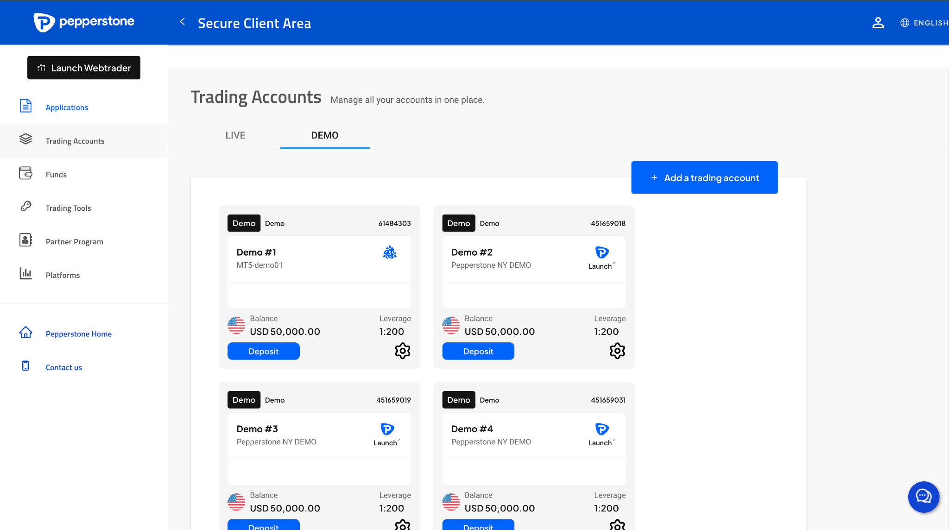The image size is (949, 530).
Task: Click the US flag on Demo #1
Action: 236,325
